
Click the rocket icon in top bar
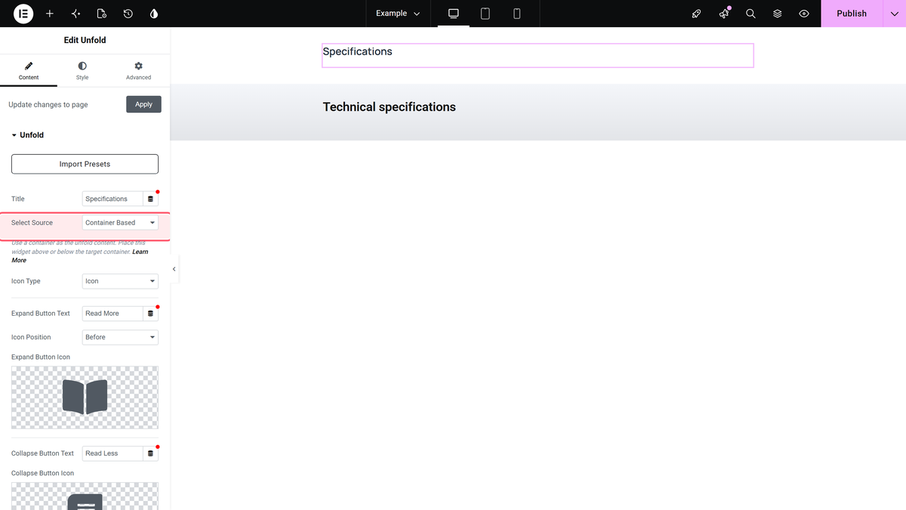coord(697,14)
